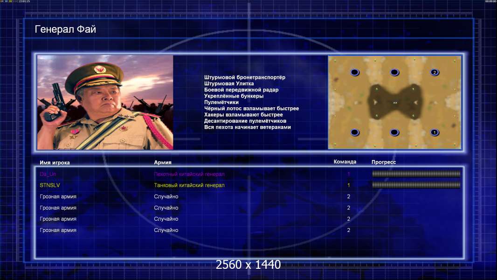Click team number in the Da_Un row
The image size is (497, 280).
coord(349,174)
